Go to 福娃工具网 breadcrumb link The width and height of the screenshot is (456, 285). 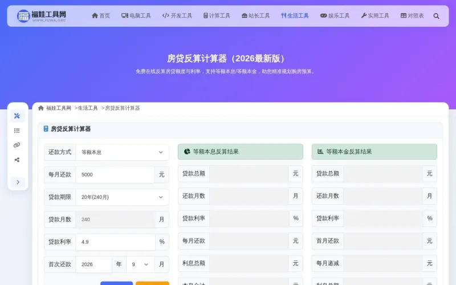point(59,108)
